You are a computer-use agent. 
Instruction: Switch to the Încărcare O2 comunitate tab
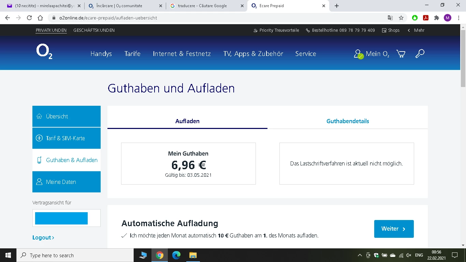click(126, 6)
